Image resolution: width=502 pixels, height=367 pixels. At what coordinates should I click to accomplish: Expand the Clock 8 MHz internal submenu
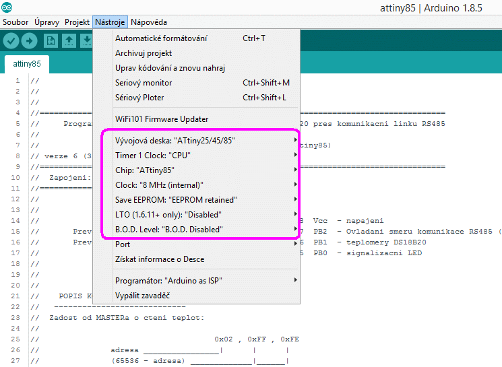click(x=196, y=185)
